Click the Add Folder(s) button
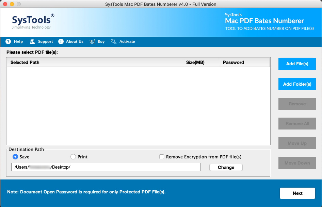 point(297,84)
